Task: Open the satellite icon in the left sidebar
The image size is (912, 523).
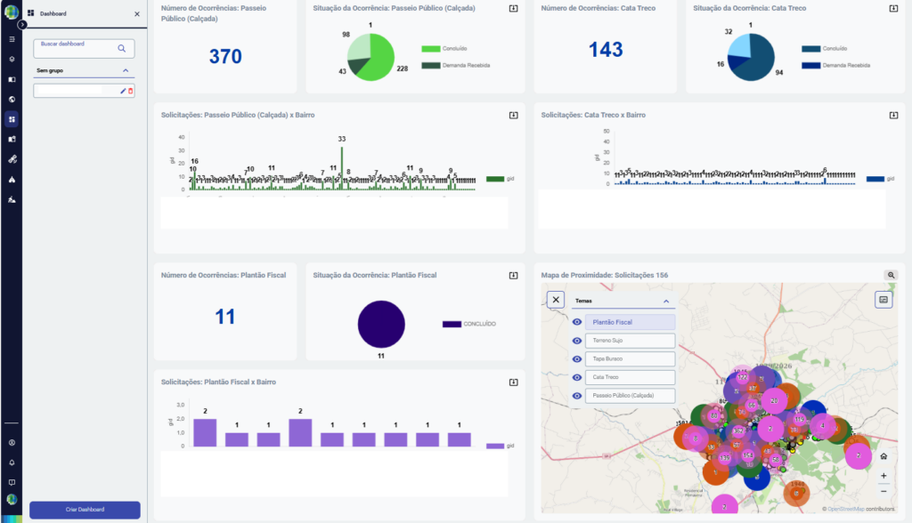Action: click(12, 159)
